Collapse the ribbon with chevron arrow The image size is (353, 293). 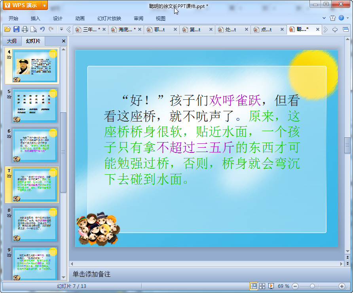[324, 18]
